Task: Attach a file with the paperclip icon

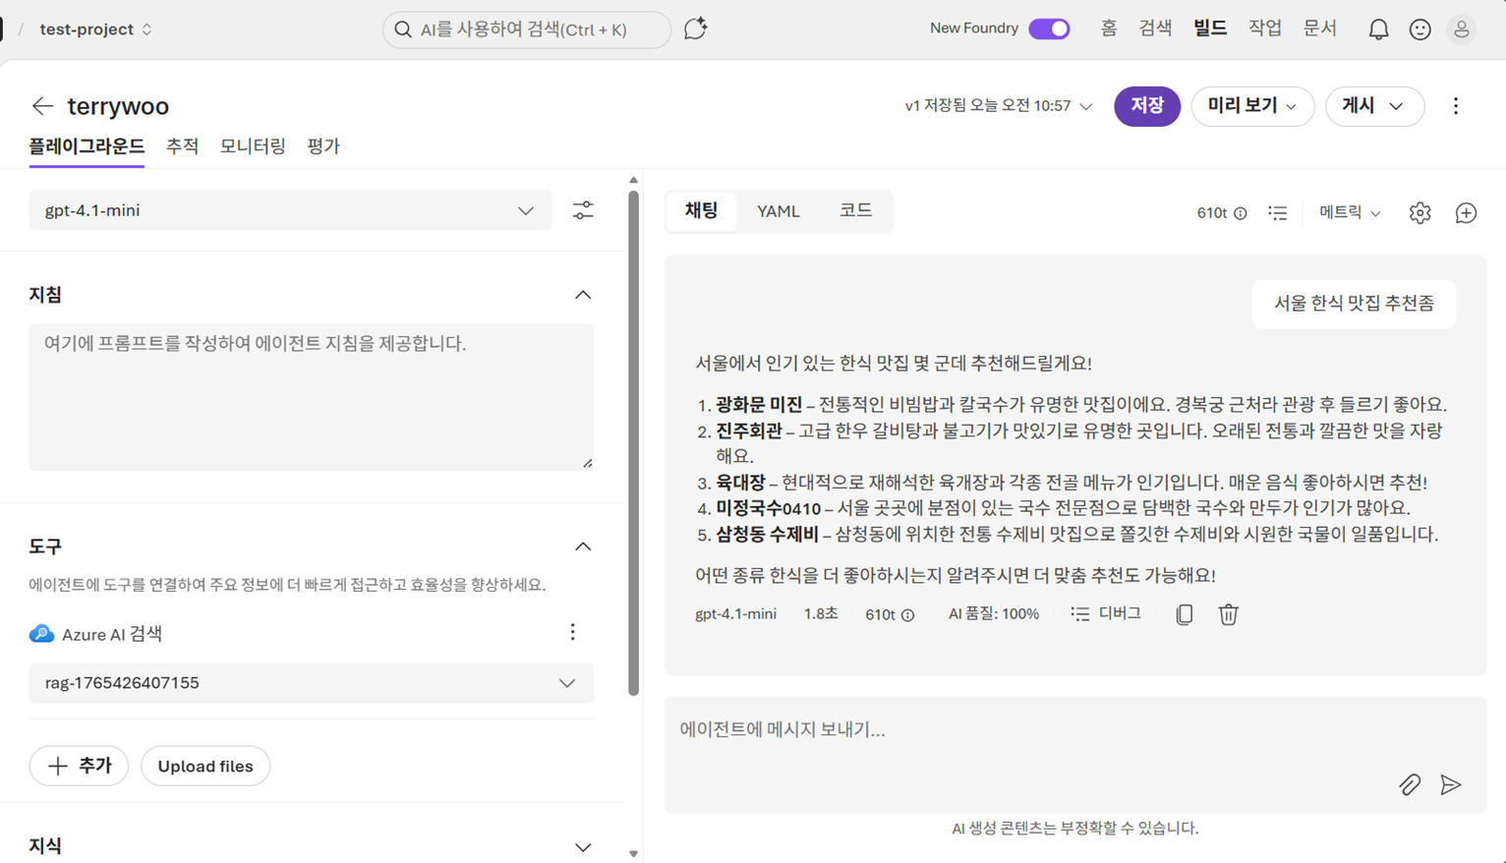Action: tap(1410, 784)
